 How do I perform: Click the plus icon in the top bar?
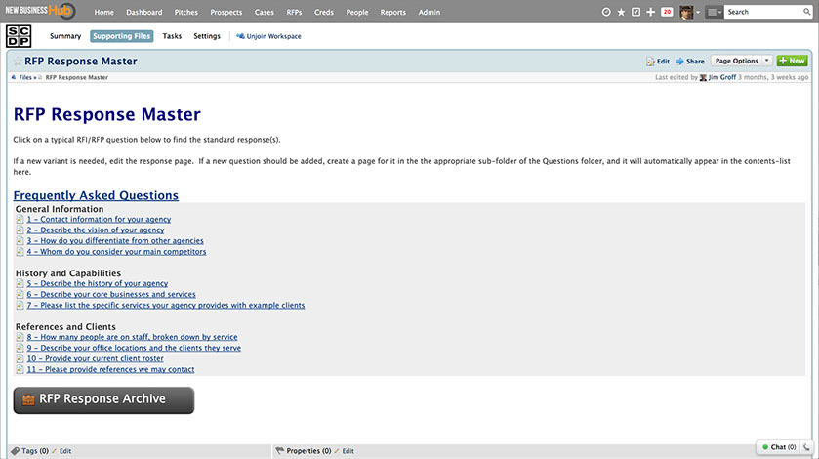pos(650,12)
